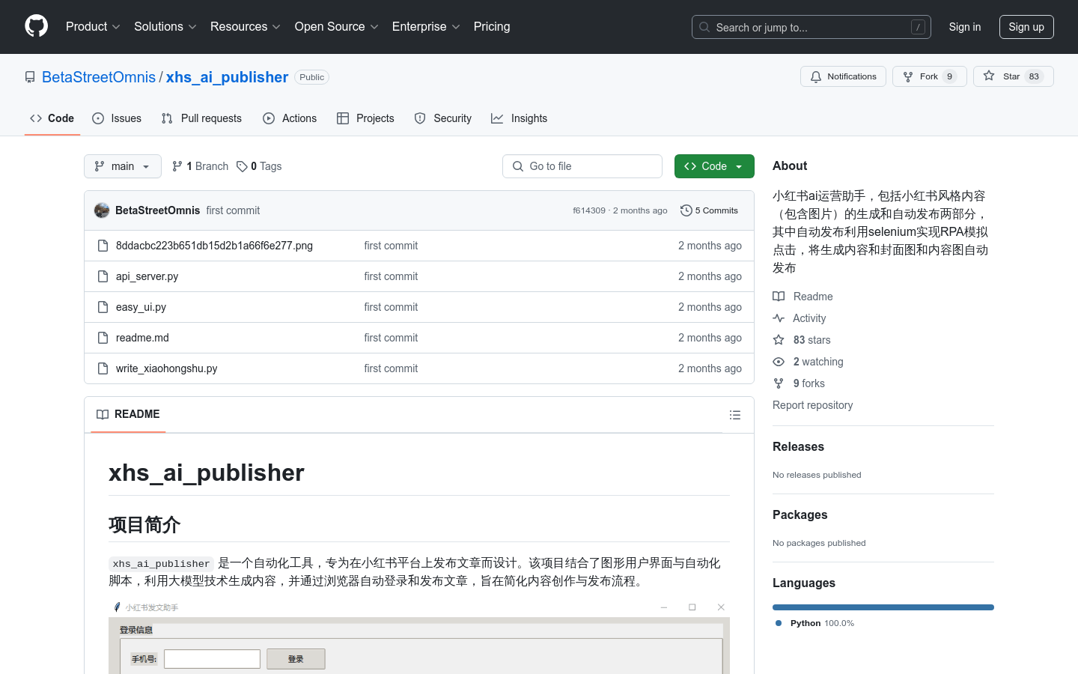The image size is (1078, 674).
Task: Click the Notifications bell button
Action: (x=844, y=76)
